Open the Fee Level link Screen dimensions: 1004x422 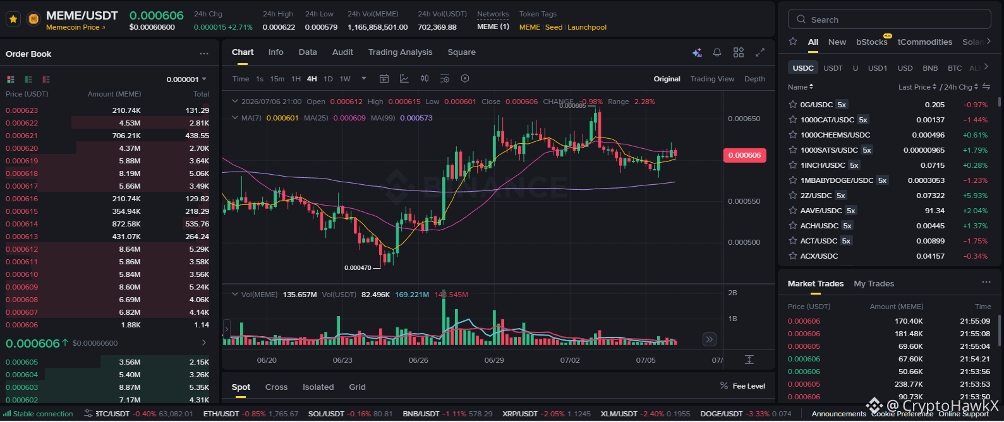point(743,386)
